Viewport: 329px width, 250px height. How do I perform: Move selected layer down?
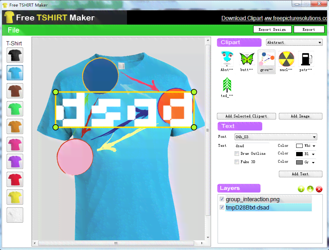310,189
